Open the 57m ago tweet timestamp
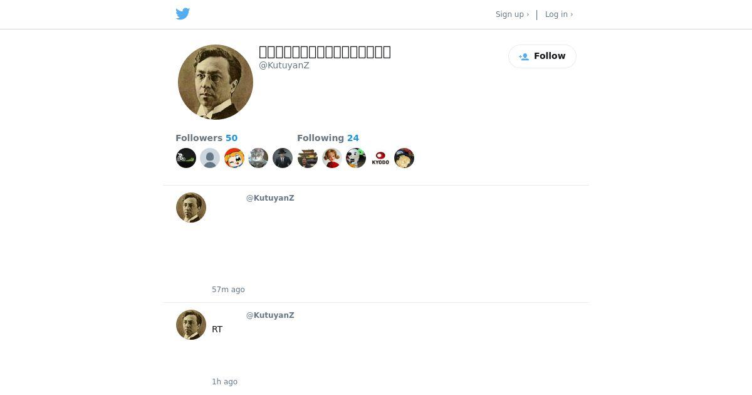The height and width of the screenshot is (395, 752). tap(228, 290)
